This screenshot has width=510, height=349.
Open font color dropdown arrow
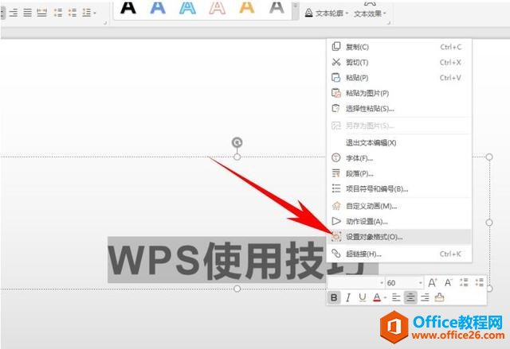(x=385, y=297)
